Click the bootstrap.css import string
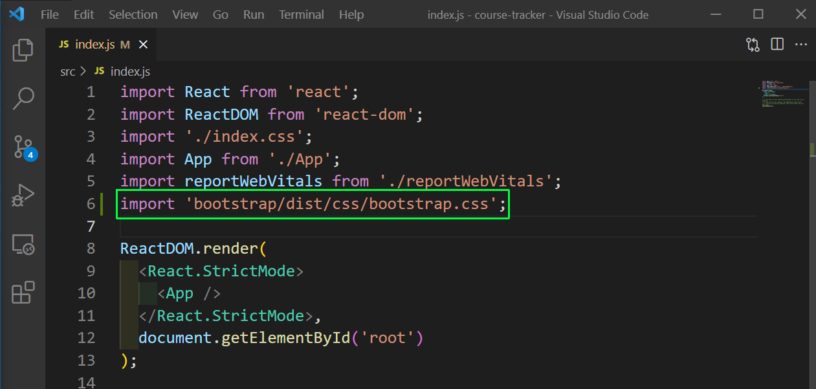This screenshot has height=389, width=816. pyautogui.click(x=341, y=204)
